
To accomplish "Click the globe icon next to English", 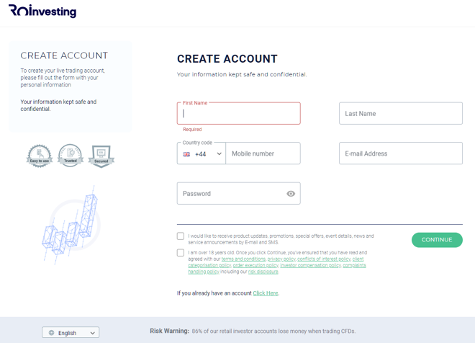I will [x=52, y=333].
